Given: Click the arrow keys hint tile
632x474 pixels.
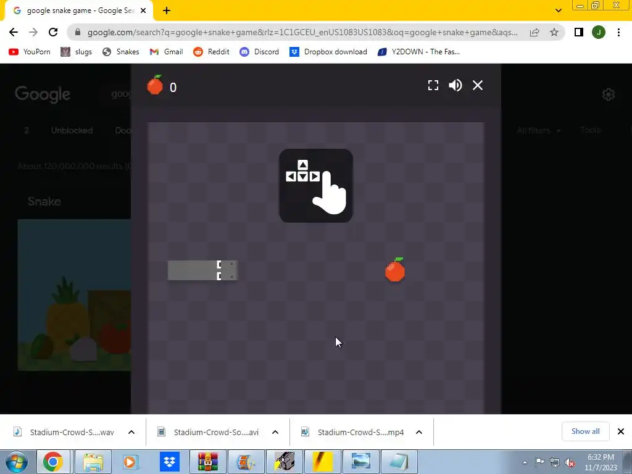Looking at the screenshot, I should click(316, 185).
